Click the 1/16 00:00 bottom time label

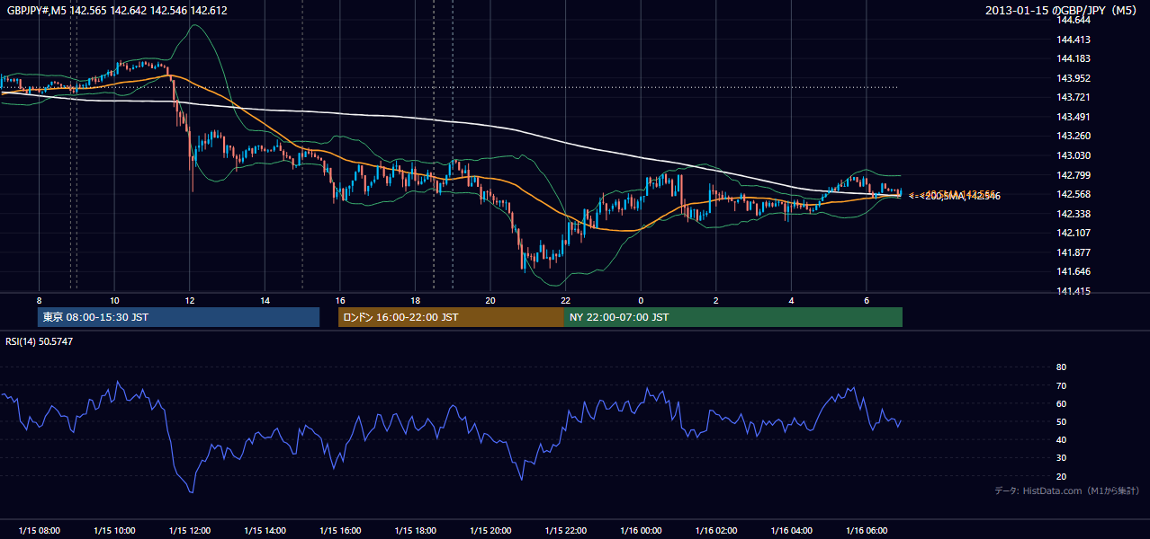(642, 531)
